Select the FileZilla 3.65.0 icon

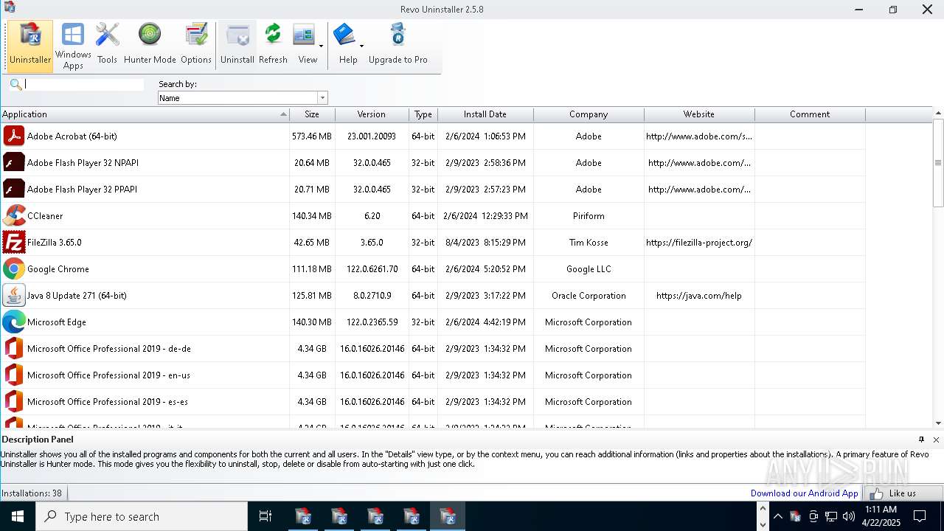pyautogui.click(x=13, y=242)
